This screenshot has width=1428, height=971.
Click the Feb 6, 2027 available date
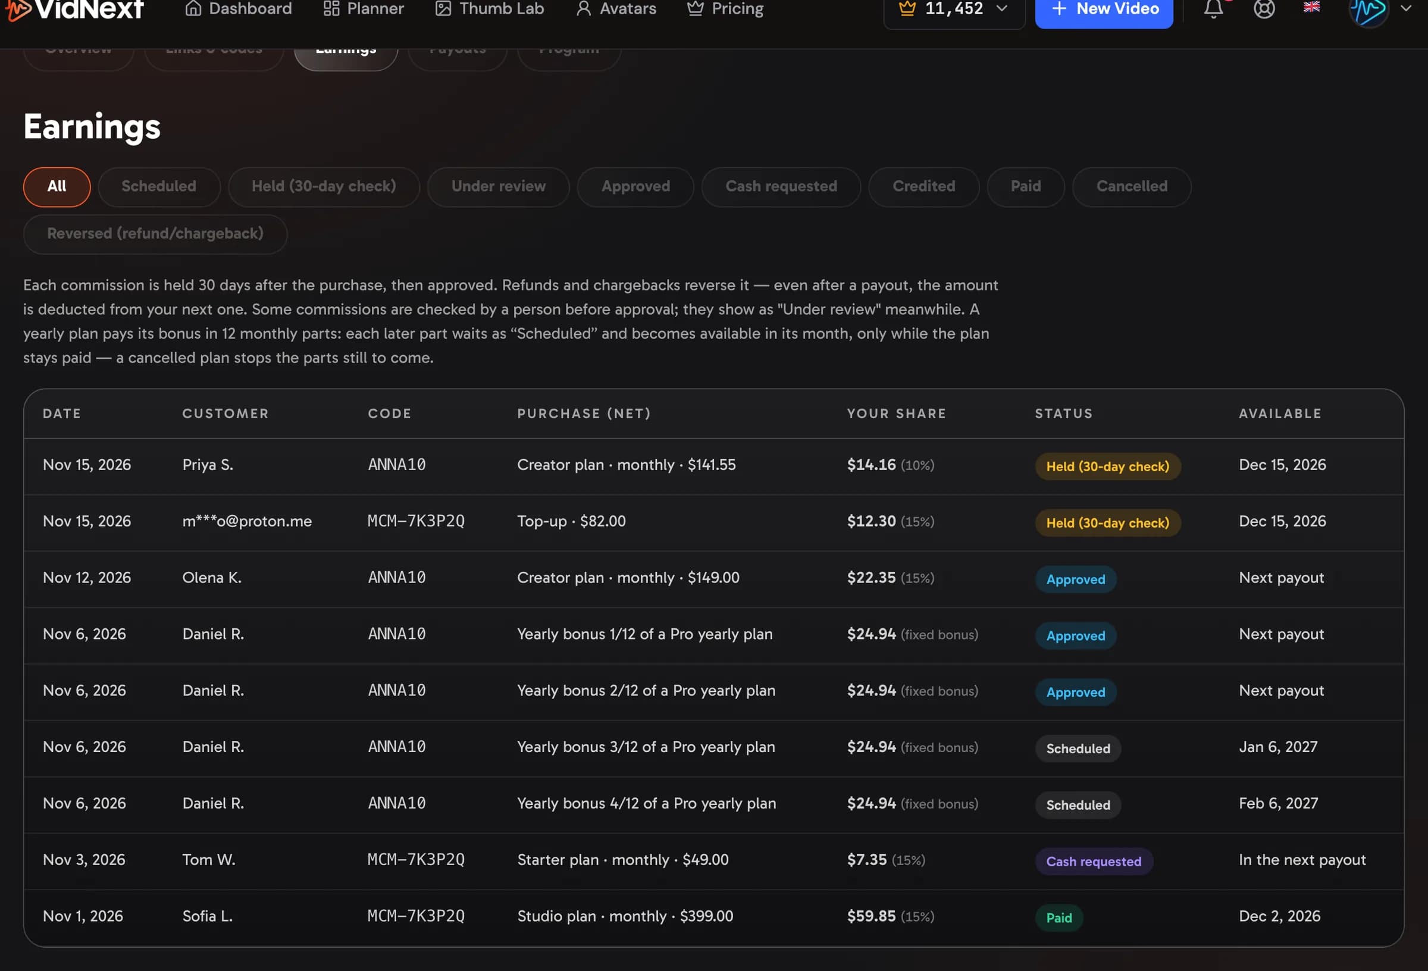1278,803
